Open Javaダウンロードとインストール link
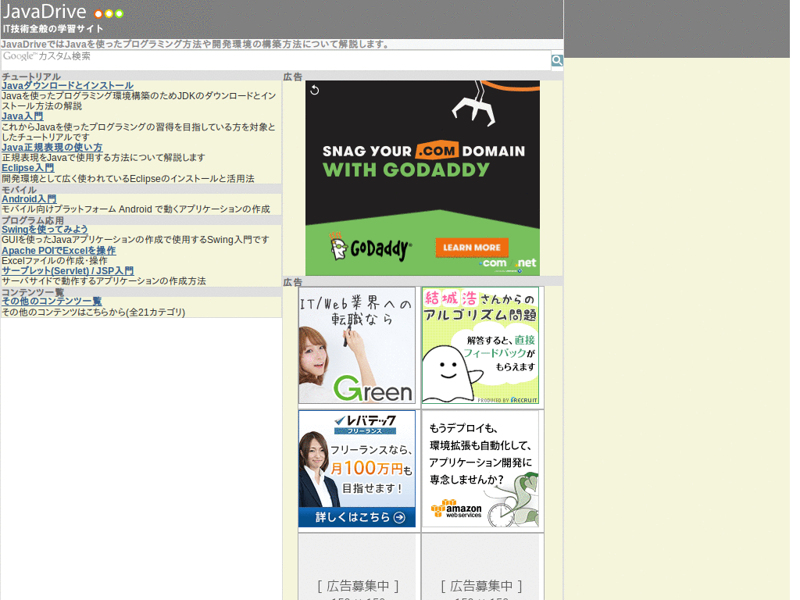Screen dimensions: 800x600 67,86
